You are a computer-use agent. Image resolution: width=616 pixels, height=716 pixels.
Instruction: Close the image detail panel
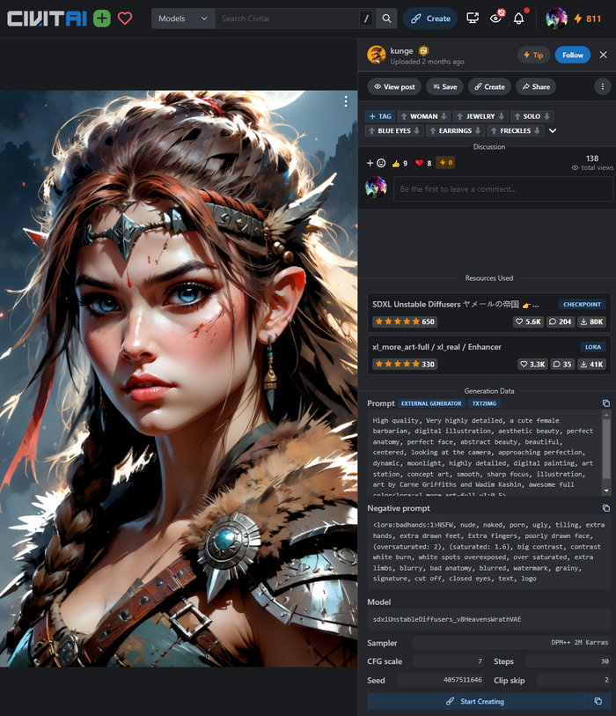click(603, 55)
